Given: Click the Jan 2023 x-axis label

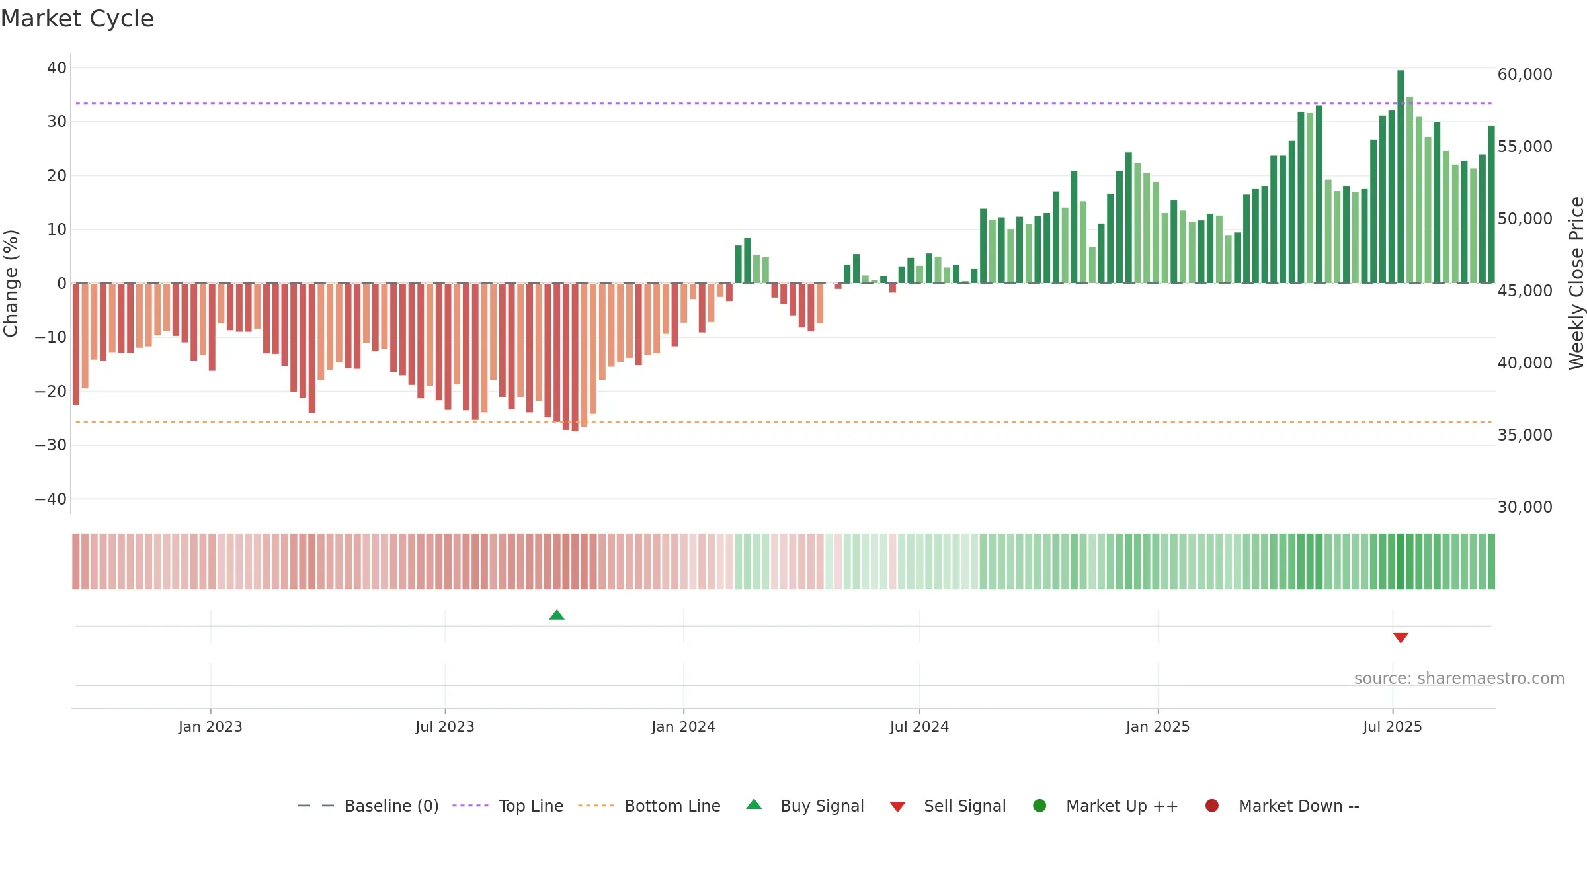Looking at the screenshot, I should [210, 727].
